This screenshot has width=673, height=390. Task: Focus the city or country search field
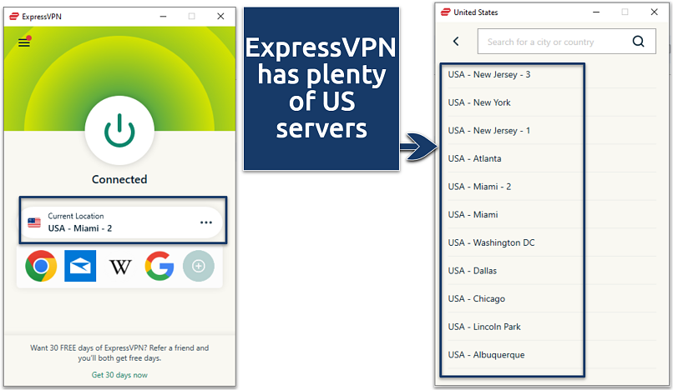551,42
